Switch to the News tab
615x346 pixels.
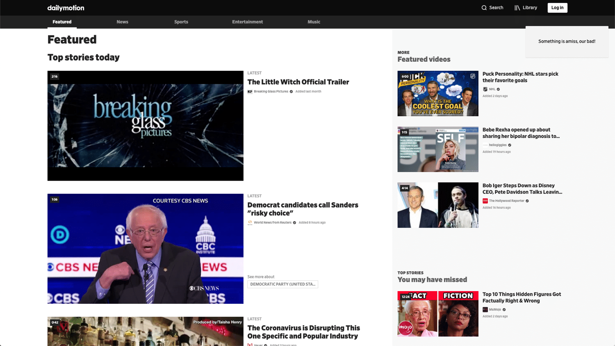(122, 22)
